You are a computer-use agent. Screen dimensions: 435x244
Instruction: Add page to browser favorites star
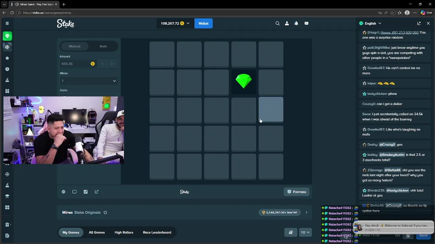coord(392,13)
